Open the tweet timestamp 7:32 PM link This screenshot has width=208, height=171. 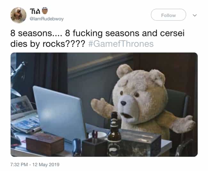19,165
